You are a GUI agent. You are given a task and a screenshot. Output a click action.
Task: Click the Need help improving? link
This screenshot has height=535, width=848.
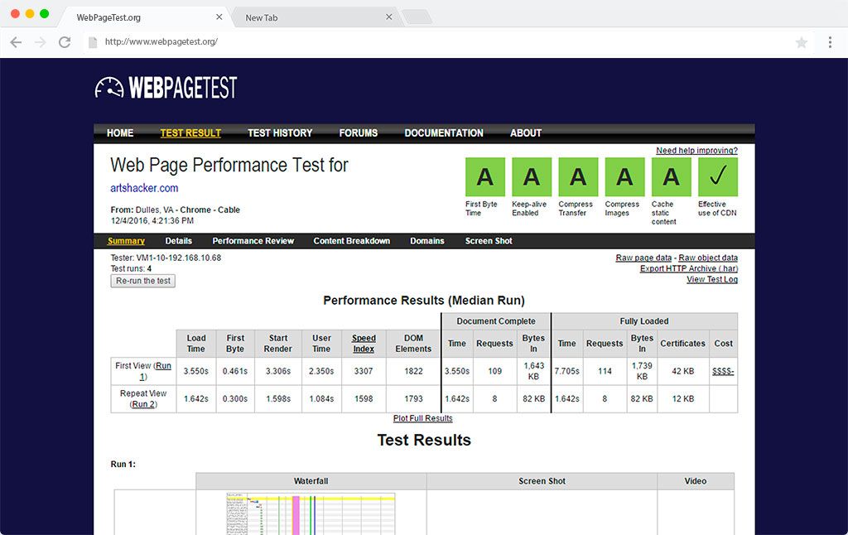[x=697, y=151]
